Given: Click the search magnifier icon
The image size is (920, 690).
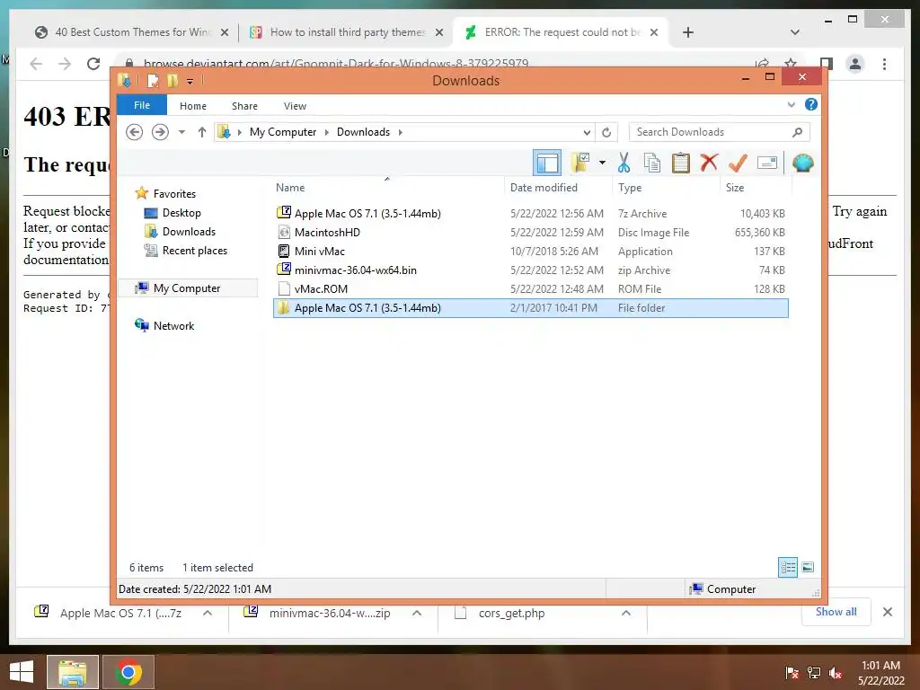Looking at the screenshot, I should click(797, 132).
